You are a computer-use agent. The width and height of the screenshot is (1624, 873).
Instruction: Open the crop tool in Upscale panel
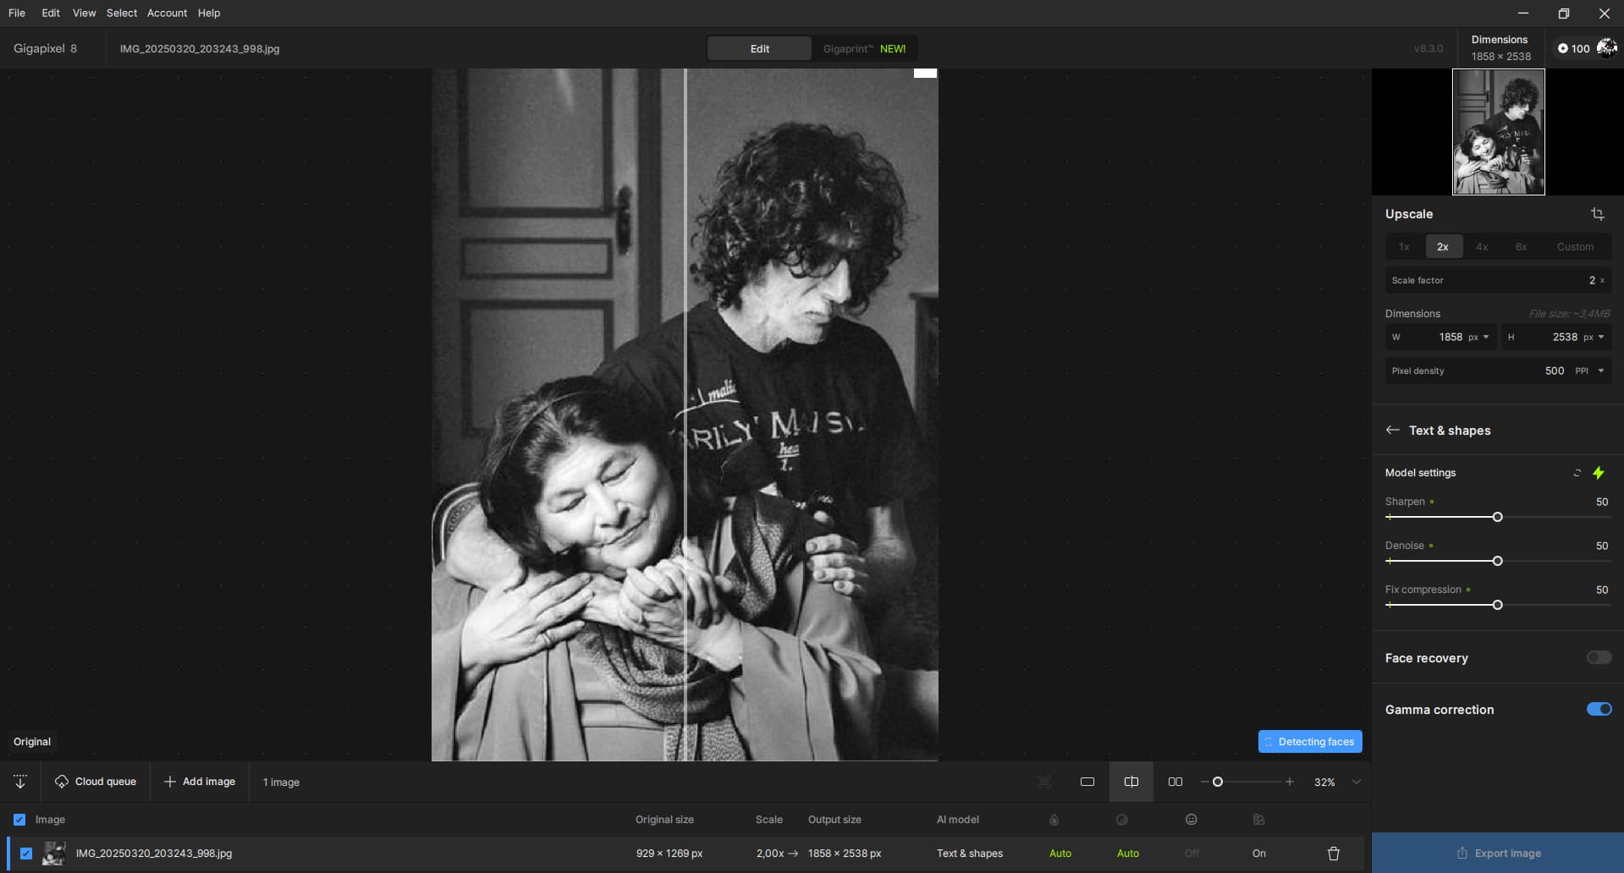(x=1597, y=214)
